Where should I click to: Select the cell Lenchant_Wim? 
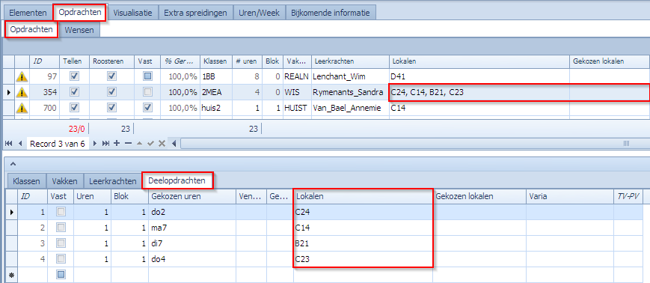350,76
